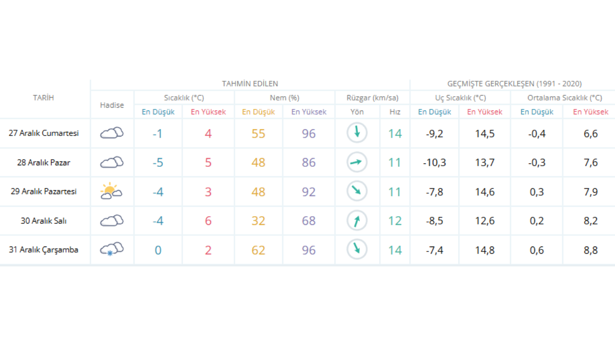615x346 pixels.
Task: Click the cloudy icon for 27 Aralık Cumartesi
Action: pos(111,133)
